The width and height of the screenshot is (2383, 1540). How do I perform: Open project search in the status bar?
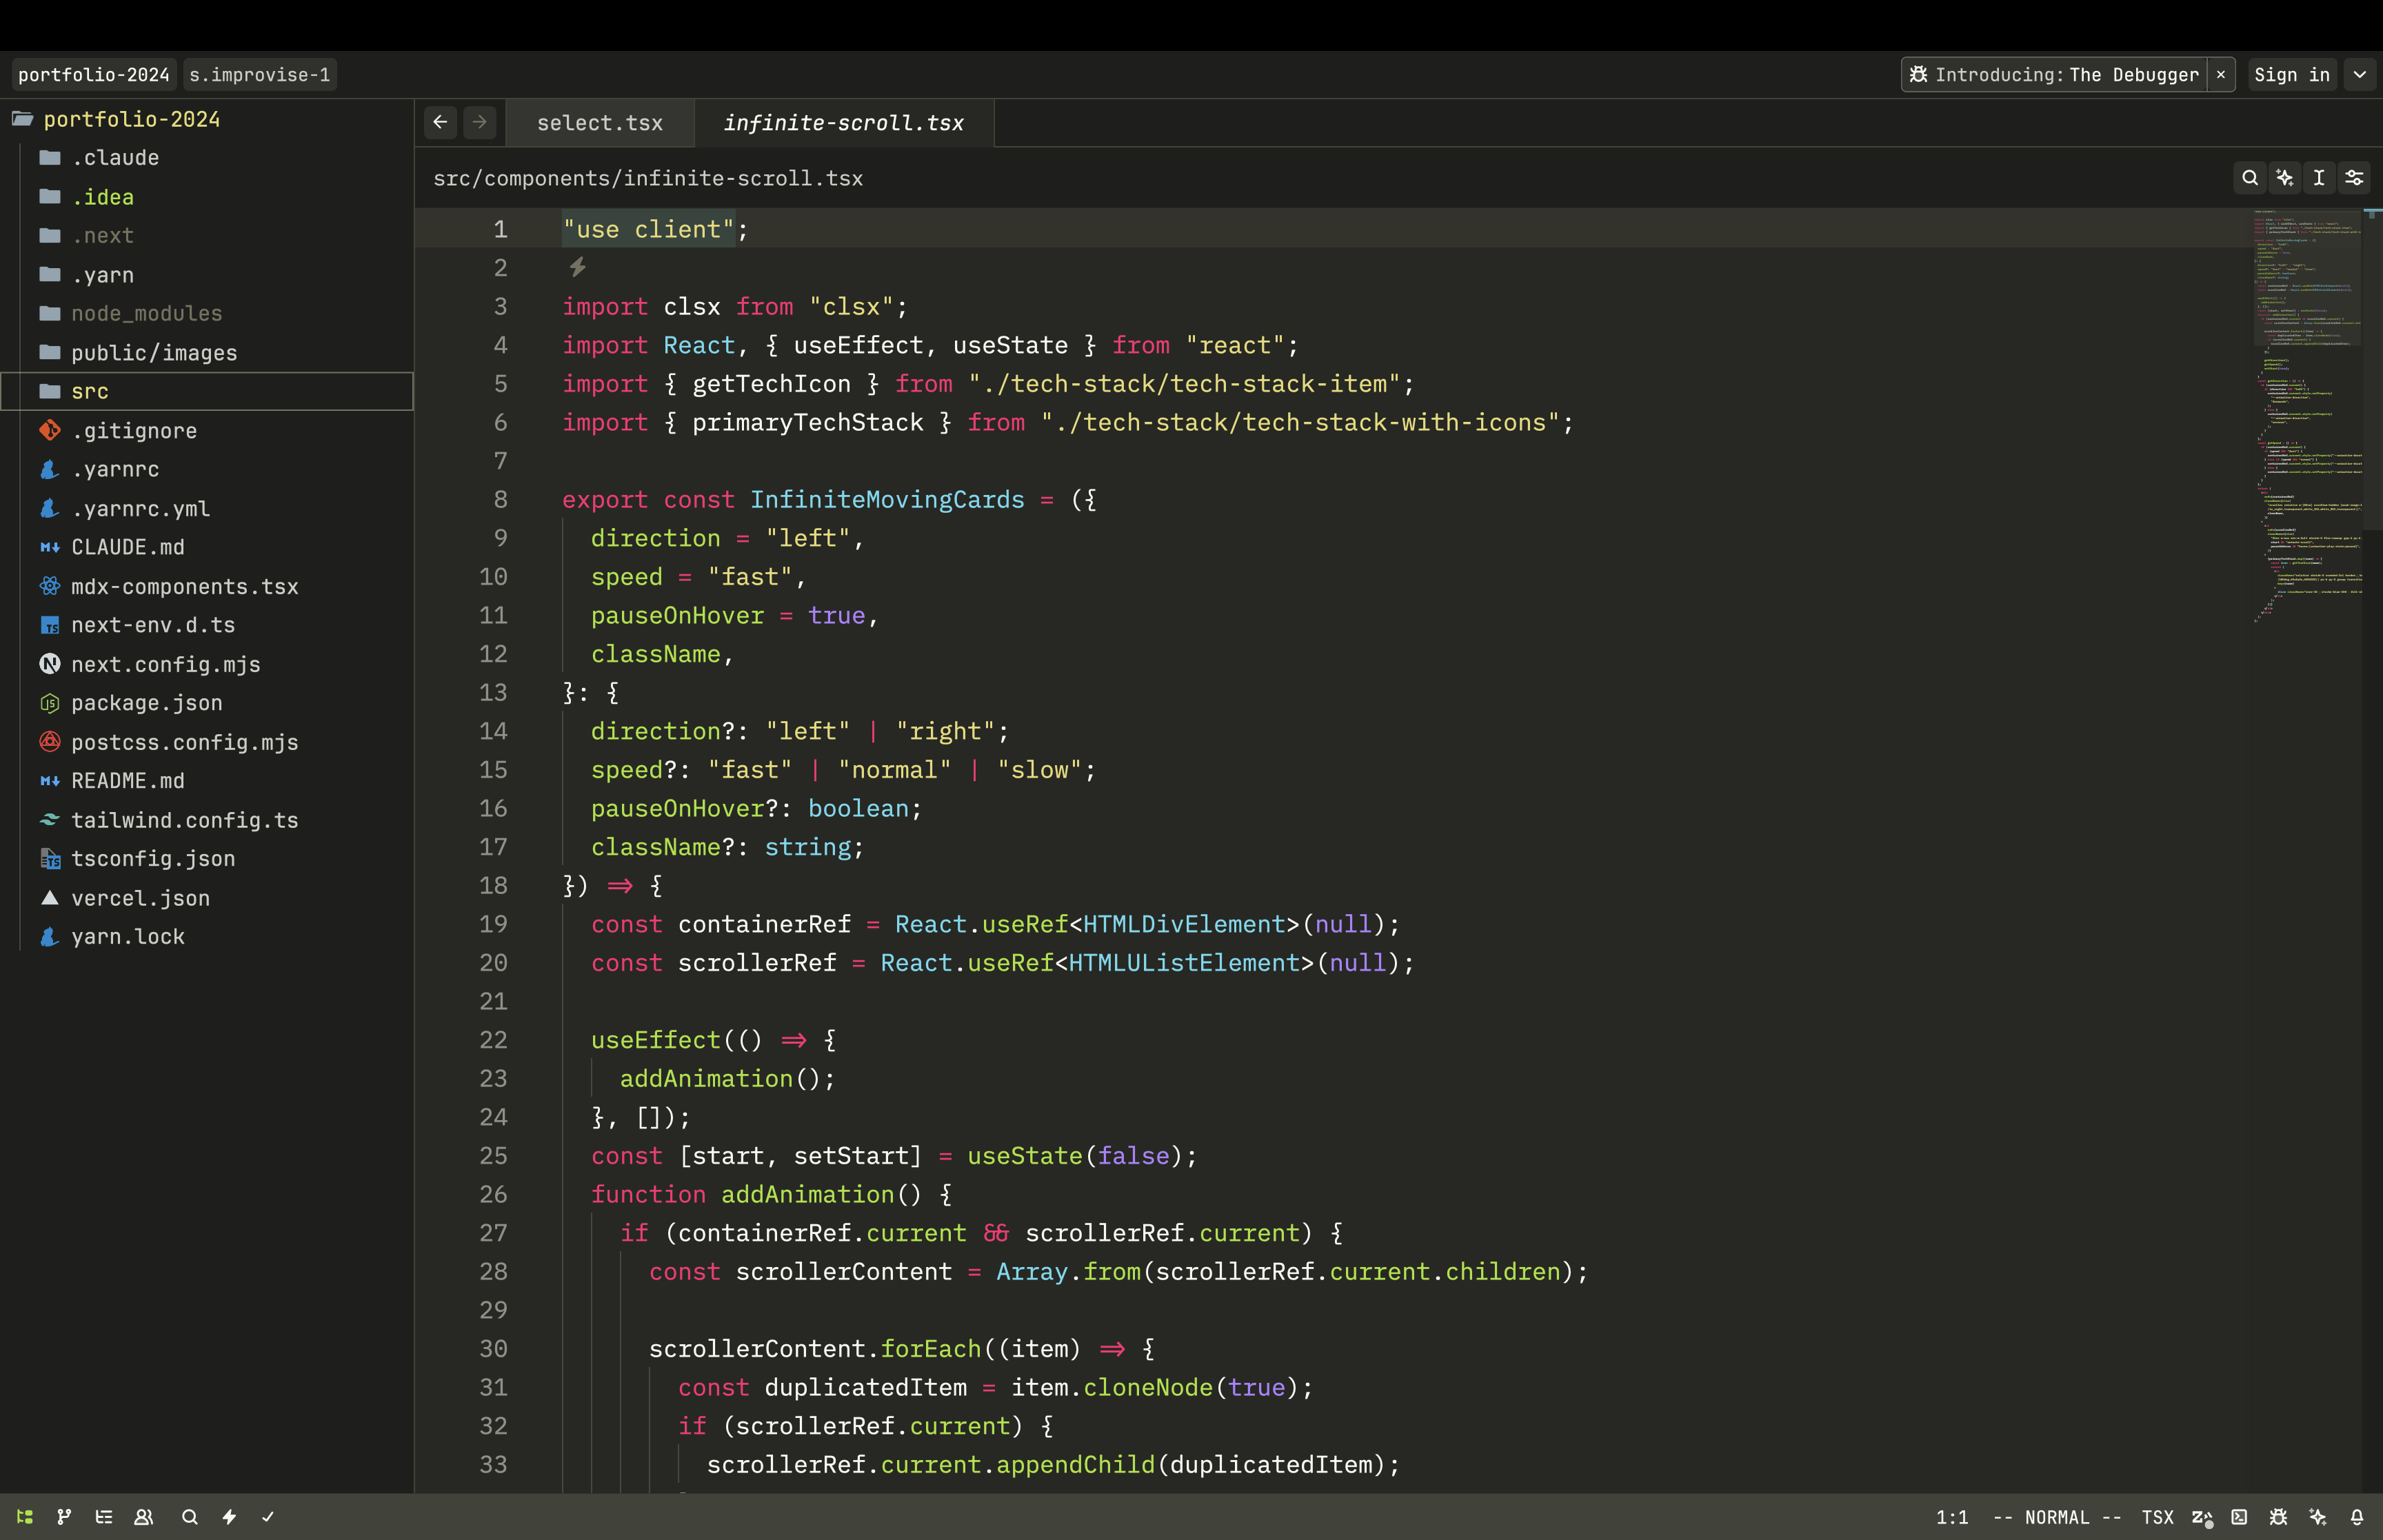pos(190,1517)
